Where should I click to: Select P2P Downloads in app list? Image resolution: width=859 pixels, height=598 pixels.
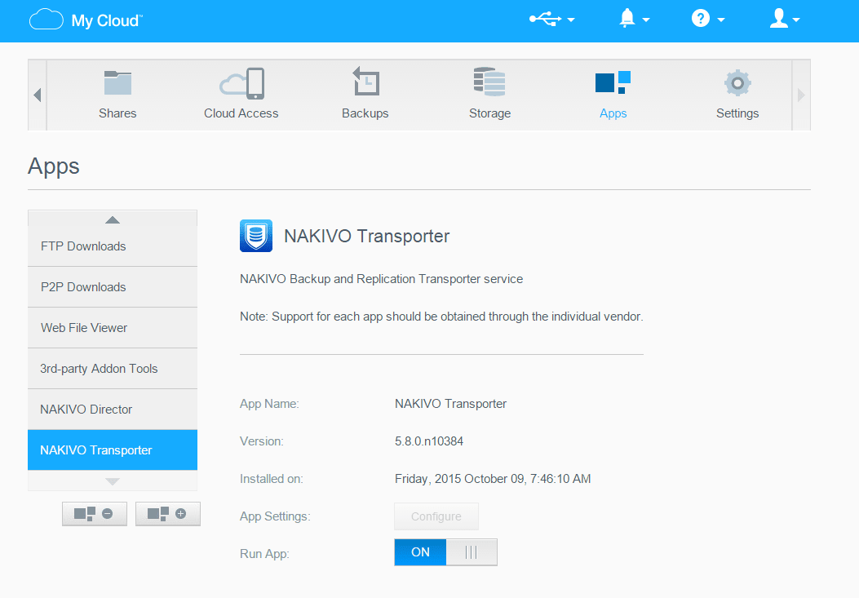[x=113, y=287]
